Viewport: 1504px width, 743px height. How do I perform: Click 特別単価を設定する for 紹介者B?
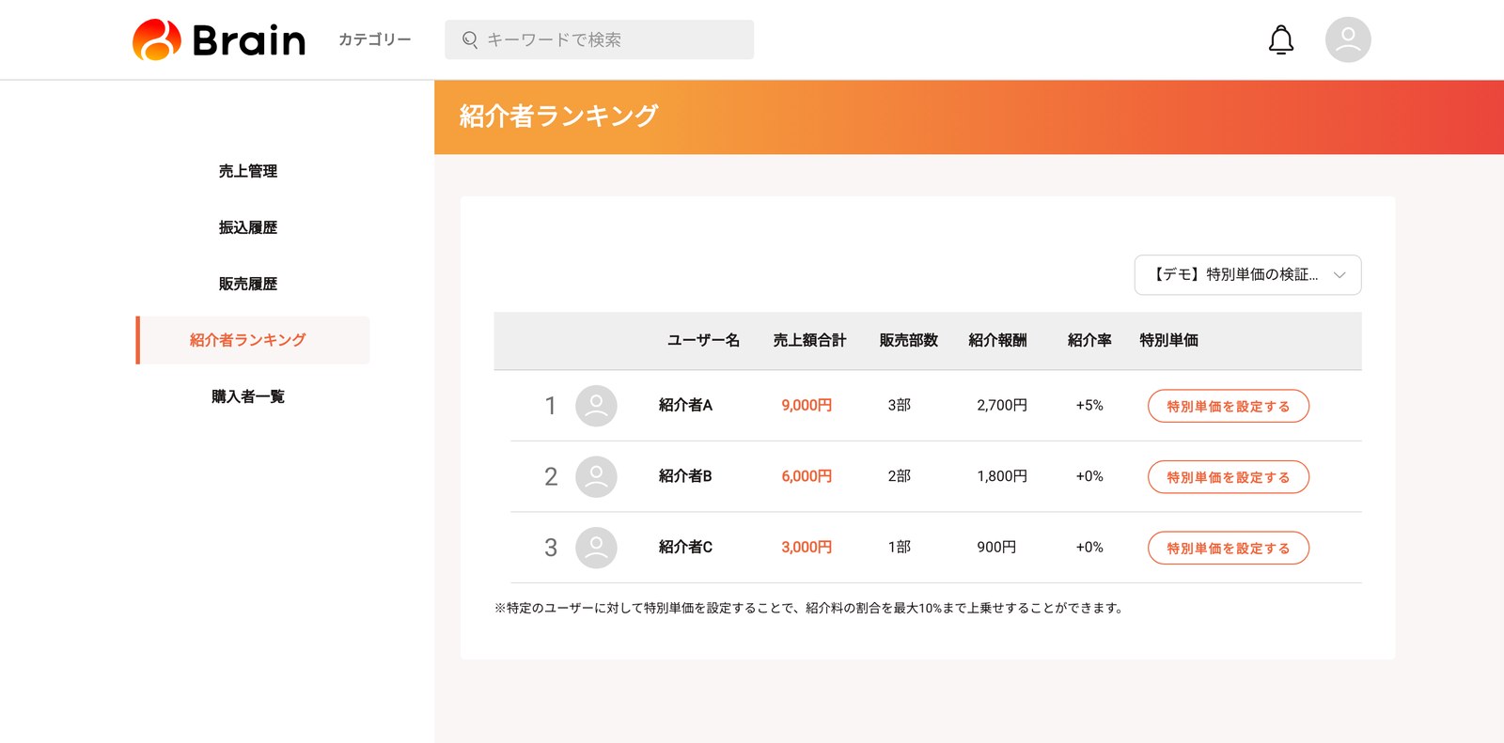(1229, 477)
